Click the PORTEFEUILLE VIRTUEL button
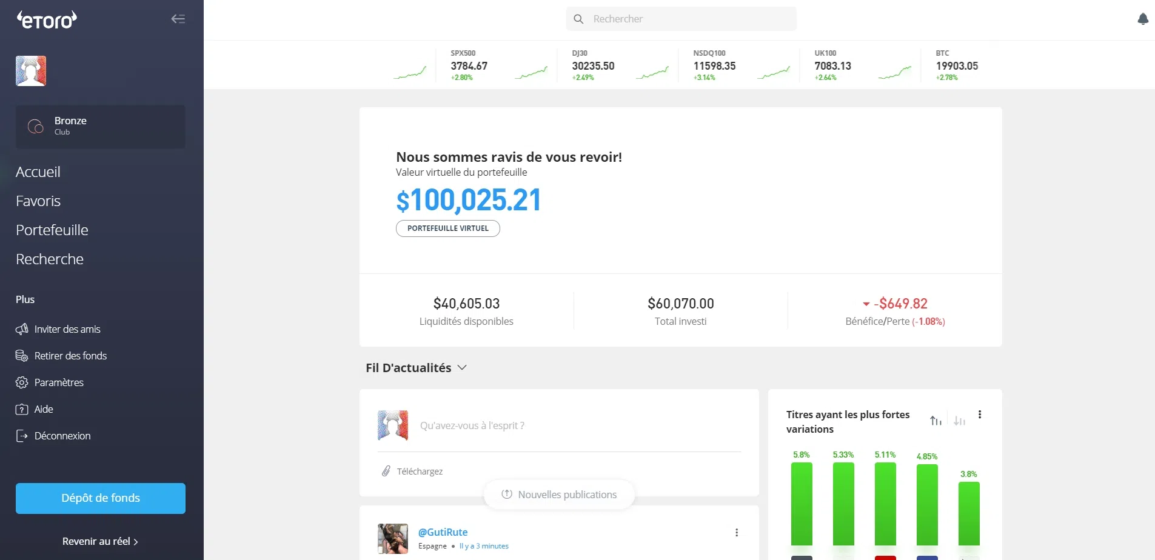This screenshot has height=560, width=1155. point(448,228)
